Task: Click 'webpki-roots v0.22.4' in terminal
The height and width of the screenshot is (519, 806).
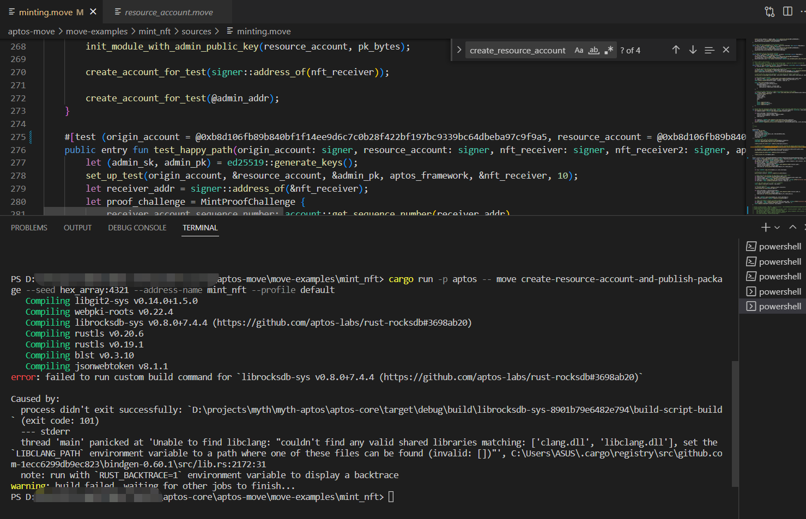Action: click(124, 312)
